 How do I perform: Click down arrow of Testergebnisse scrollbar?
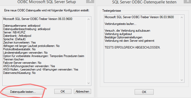(182, 80)
